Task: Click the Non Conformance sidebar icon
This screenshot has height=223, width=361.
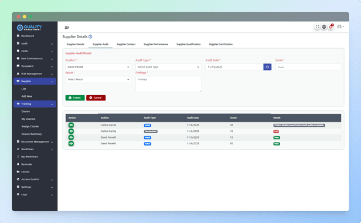Action: (x=18, y=59)
